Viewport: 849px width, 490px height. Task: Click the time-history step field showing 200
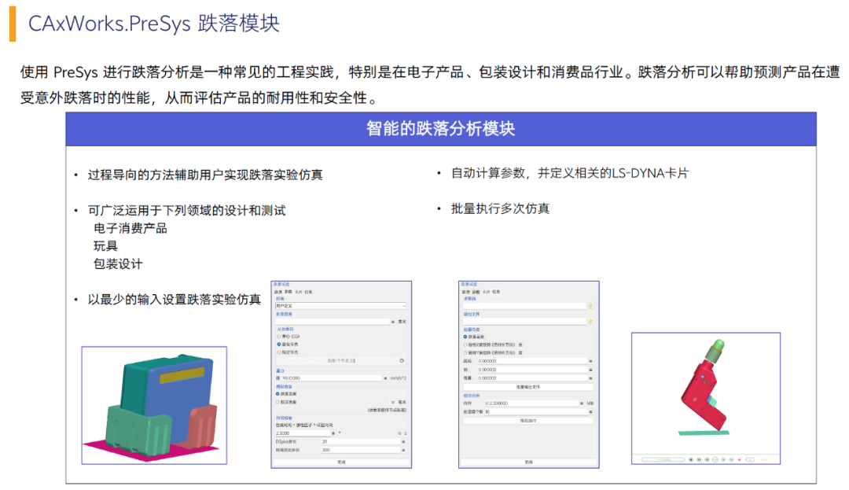pyautogui.click(x=361, y=450)
